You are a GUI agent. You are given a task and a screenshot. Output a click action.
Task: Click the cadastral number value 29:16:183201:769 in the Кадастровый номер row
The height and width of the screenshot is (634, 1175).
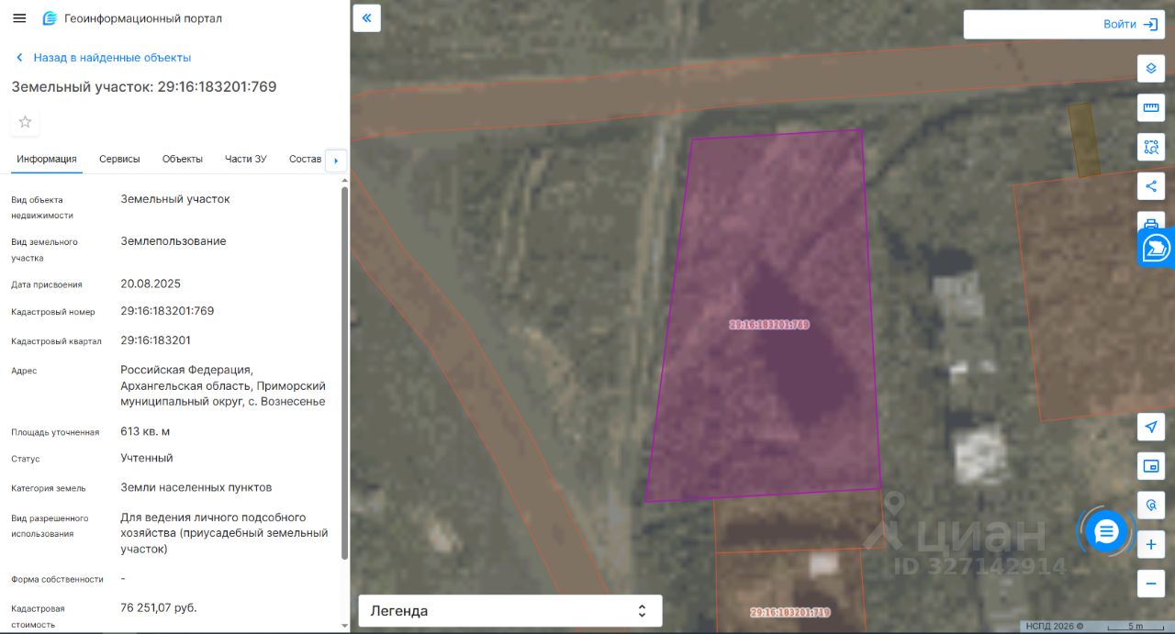[x=167, y=311]
